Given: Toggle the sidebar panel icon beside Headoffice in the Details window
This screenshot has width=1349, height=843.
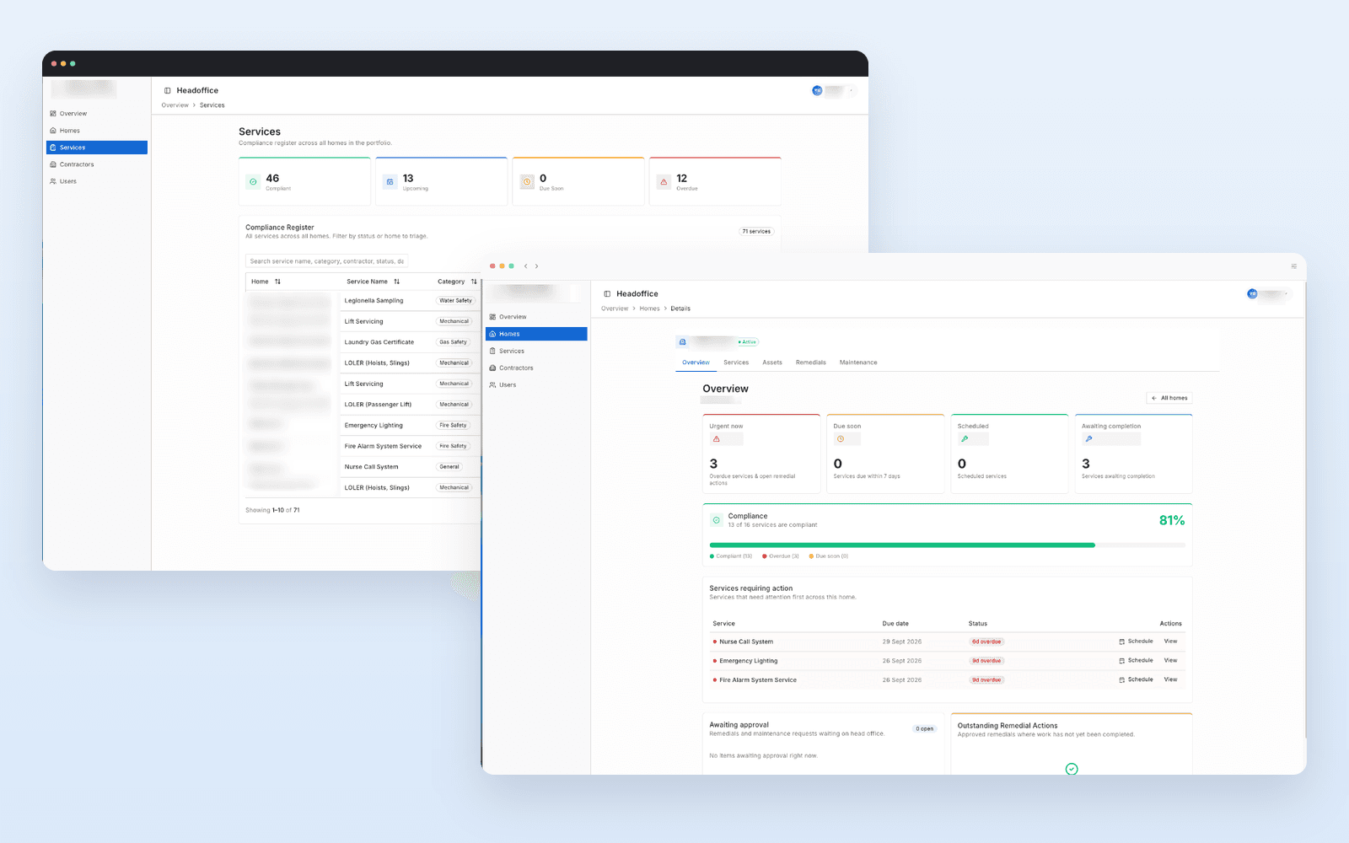Looking at the screenshot, I should pyautogui.click(x=607, y=293).
